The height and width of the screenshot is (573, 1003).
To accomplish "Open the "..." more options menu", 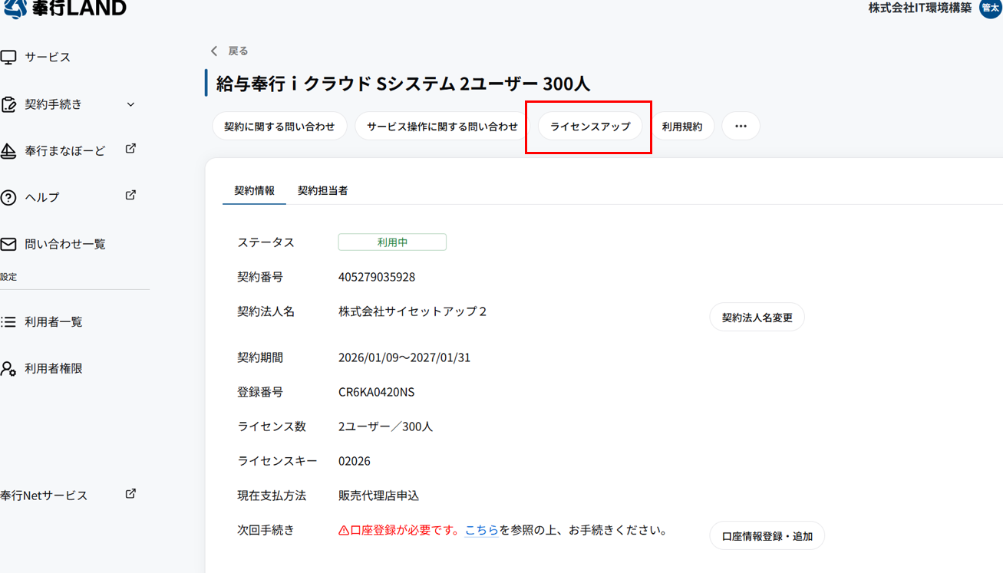I will click(741, 126).
